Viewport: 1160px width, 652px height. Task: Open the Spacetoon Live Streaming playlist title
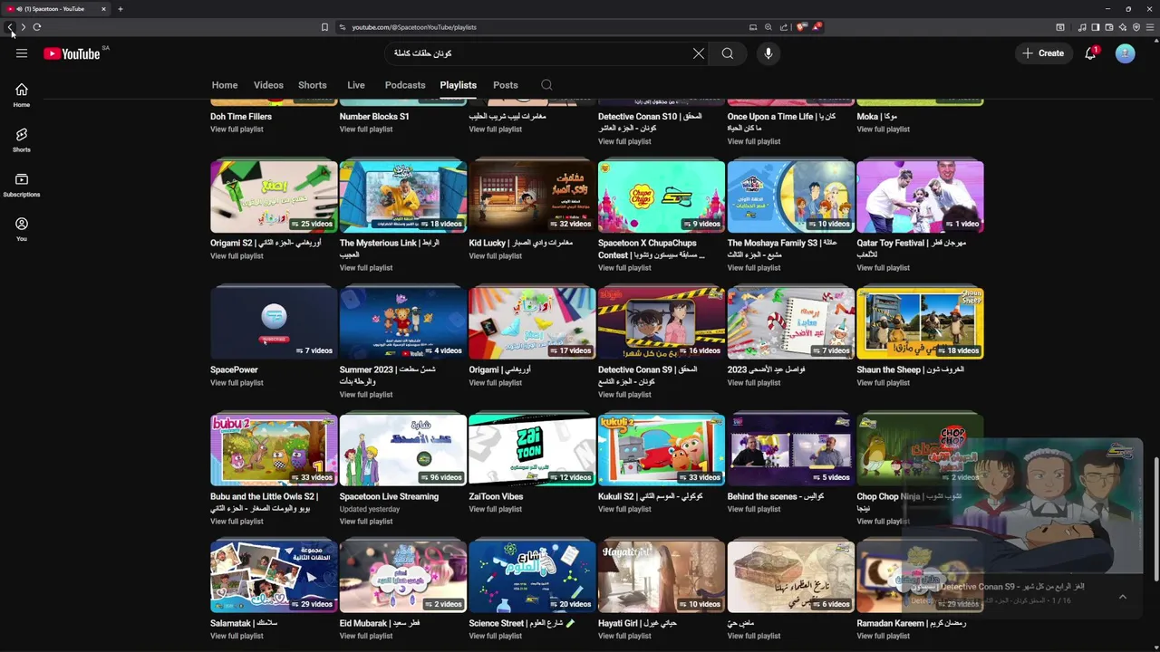click(389, 497)
